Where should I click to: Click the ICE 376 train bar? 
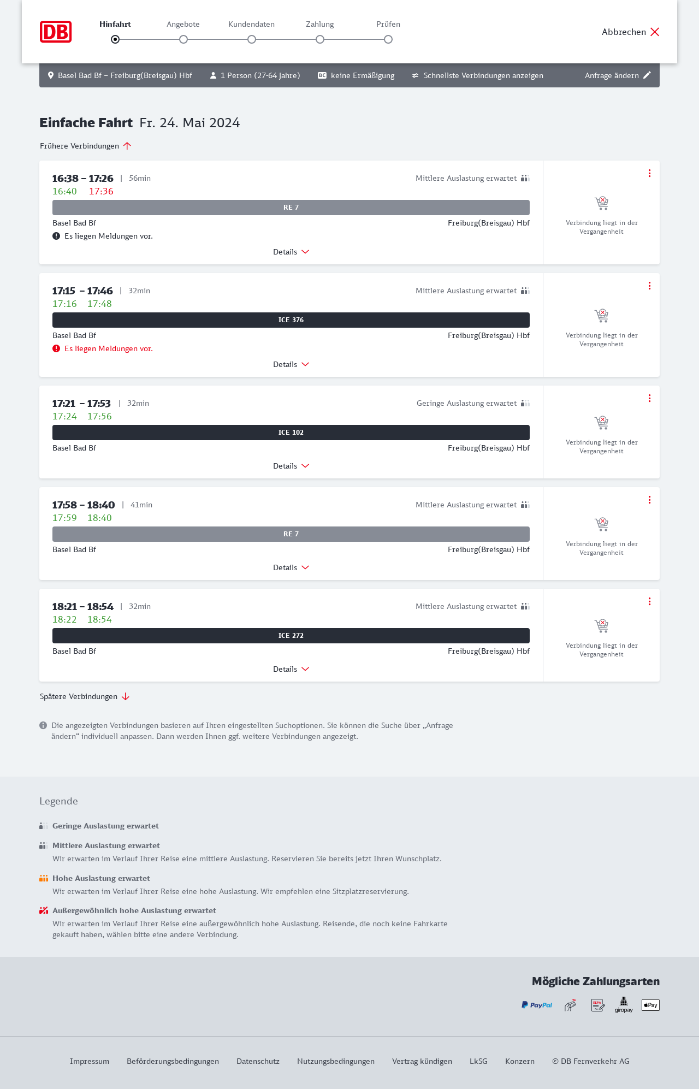pyautogui.click(x=291, y=320)
